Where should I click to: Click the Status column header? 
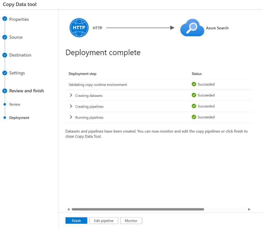click(197, 74)
